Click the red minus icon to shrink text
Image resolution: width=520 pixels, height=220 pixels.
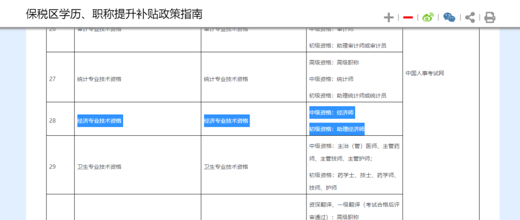pyautogui.click(x=408, y=18)
